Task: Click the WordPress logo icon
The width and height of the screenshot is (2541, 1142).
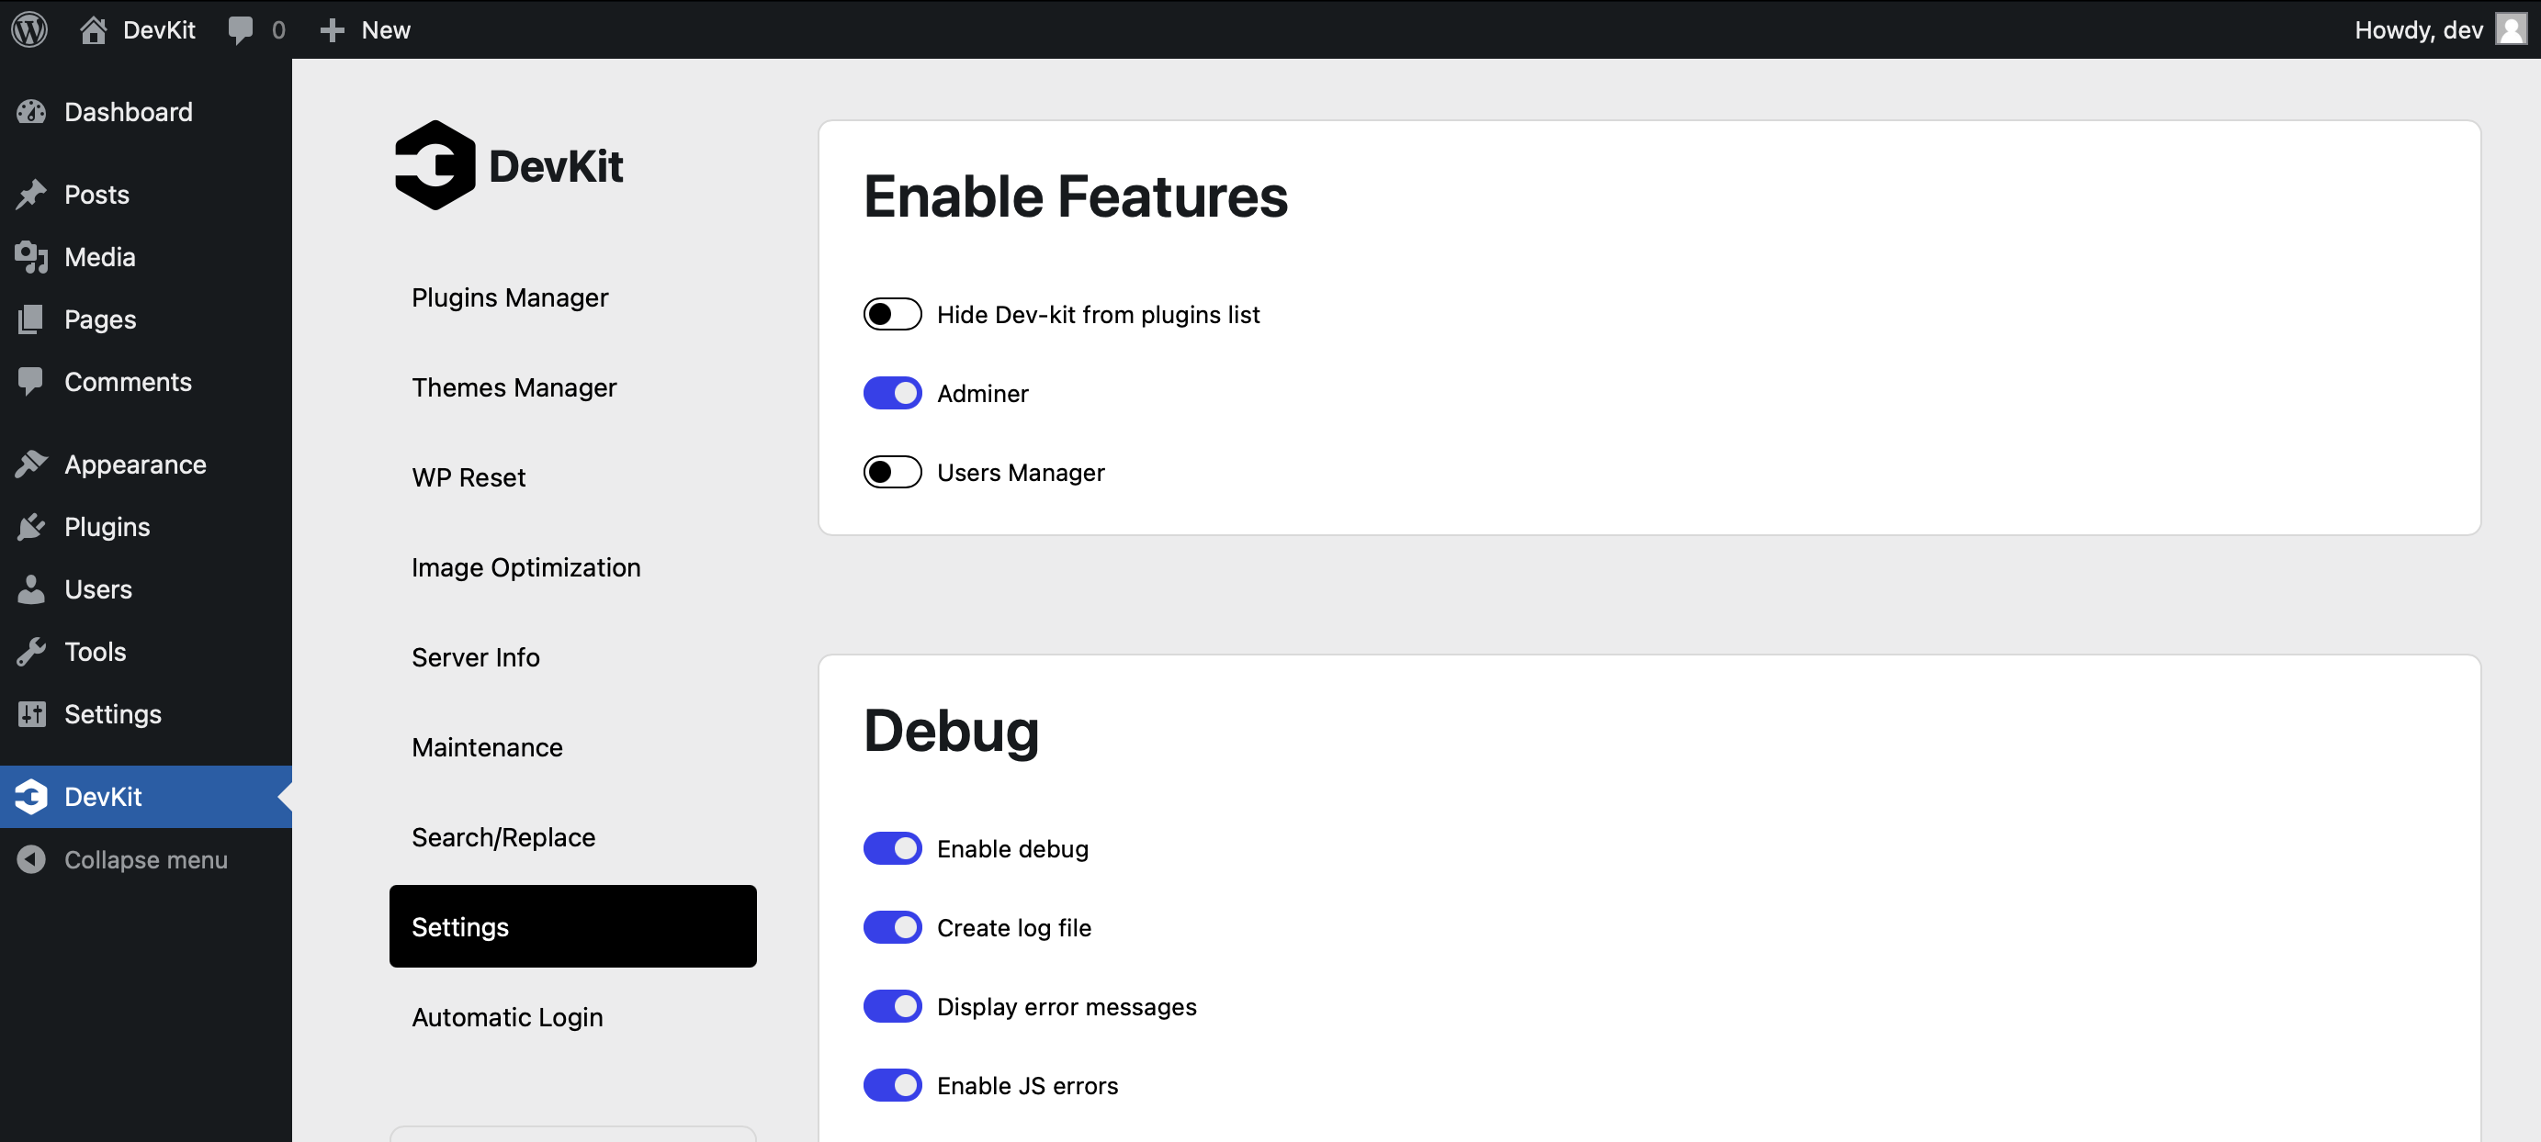Action: [29, 29]
